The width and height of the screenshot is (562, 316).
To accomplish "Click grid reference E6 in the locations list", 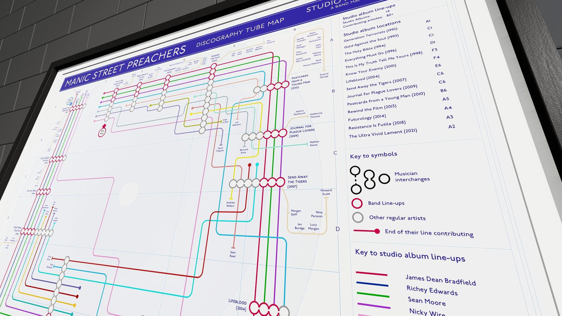I will click(x=438, y=65).
